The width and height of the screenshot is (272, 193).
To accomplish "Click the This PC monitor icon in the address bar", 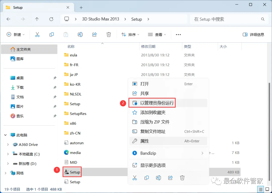I will (66, 19).
